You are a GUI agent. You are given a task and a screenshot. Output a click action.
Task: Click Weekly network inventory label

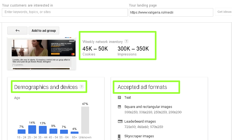[102, 42]
